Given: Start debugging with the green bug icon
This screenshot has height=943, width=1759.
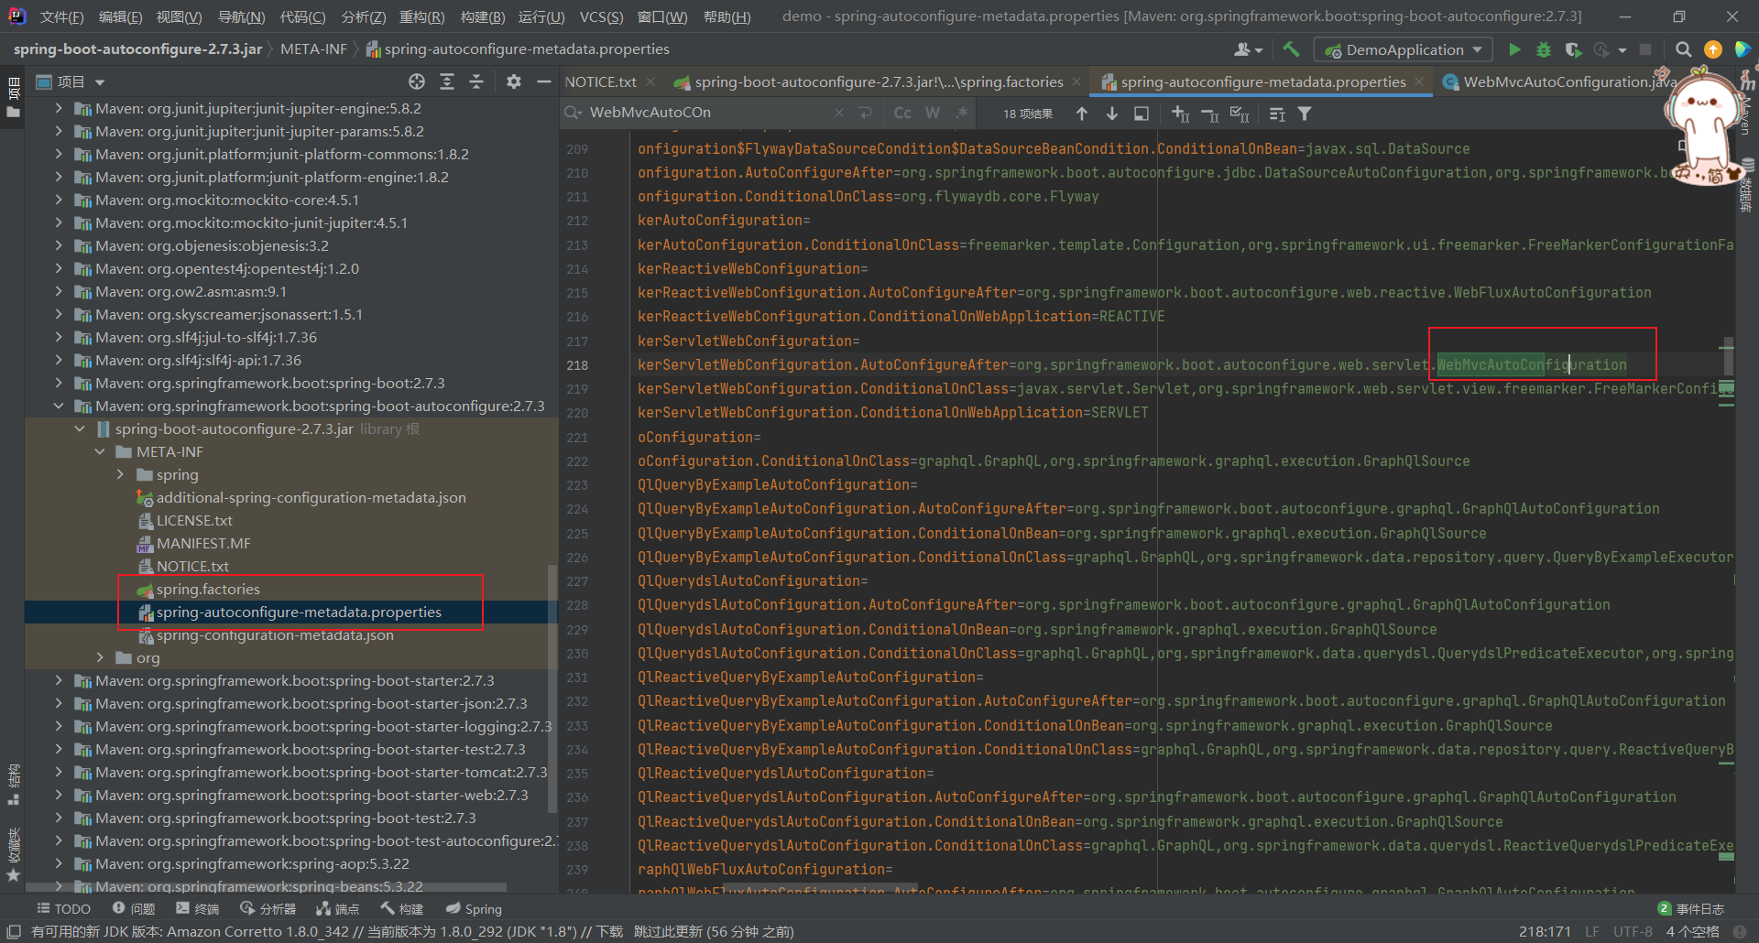Looking at the screenshot, I should pos(1544,49).
